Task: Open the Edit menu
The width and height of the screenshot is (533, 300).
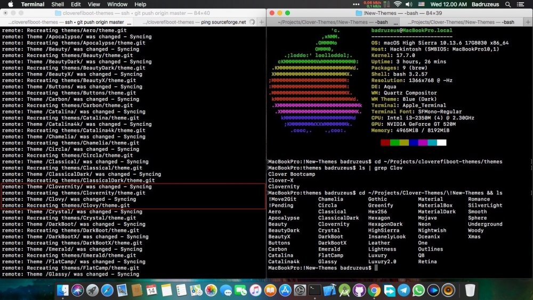Action: pos(76,4)
